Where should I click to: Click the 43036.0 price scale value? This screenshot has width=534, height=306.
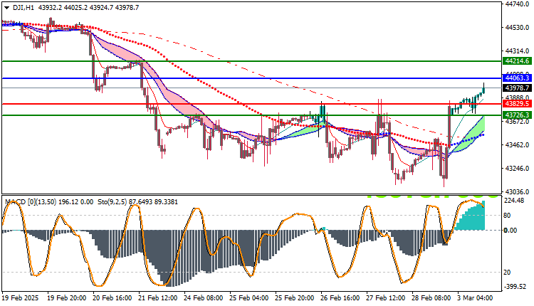coord(518,192)
